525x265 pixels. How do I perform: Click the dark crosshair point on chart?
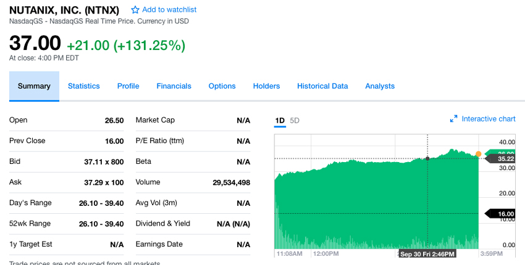(x=427, y=158)
